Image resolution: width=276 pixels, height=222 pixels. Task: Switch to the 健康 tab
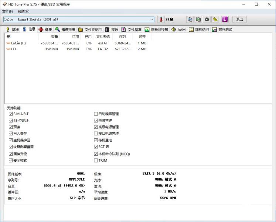(45, 30)
